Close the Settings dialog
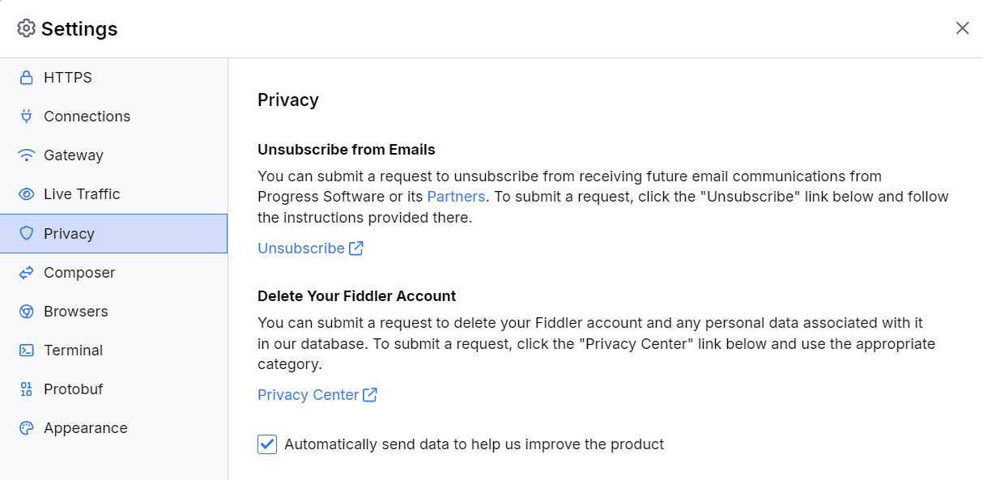Image resolution: width=983 pixels, height=480 pixels. pos(962,28)
